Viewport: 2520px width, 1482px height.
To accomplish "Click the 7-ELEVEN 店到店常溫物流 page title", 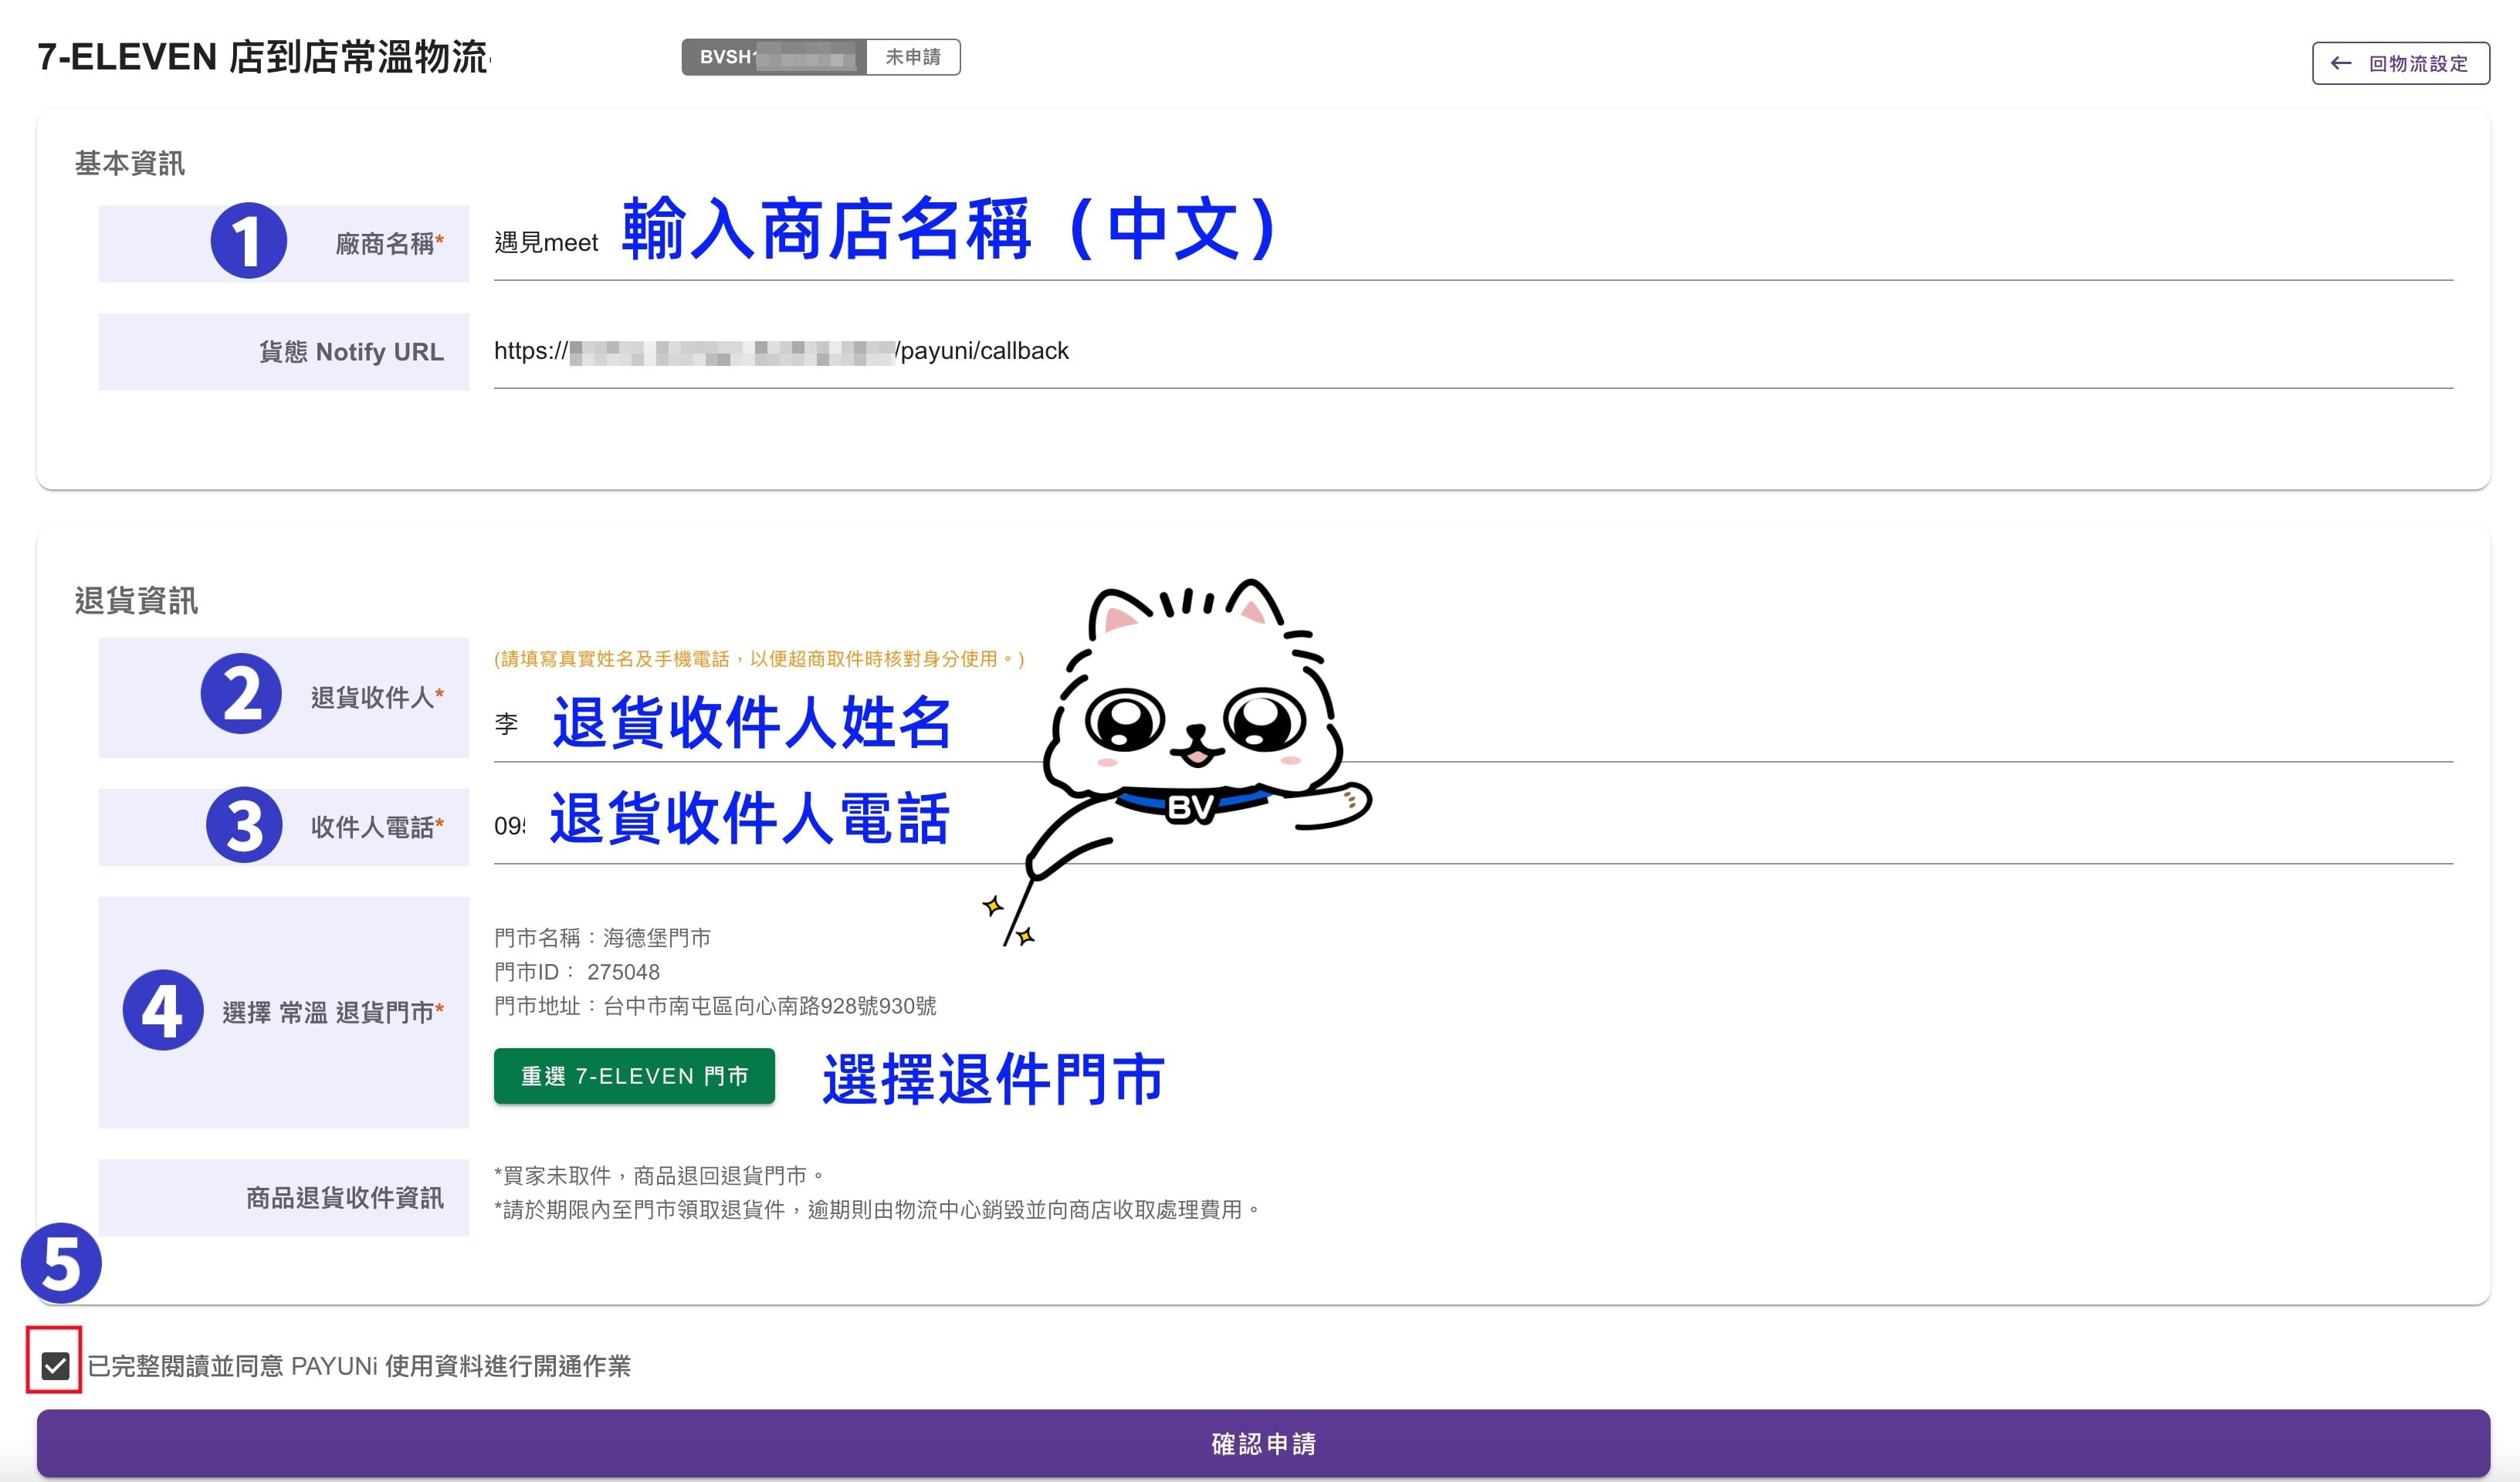I will point(264,57).
